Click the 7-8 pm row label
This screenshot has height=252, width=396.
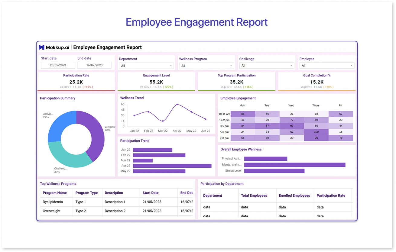coord(224,138)
